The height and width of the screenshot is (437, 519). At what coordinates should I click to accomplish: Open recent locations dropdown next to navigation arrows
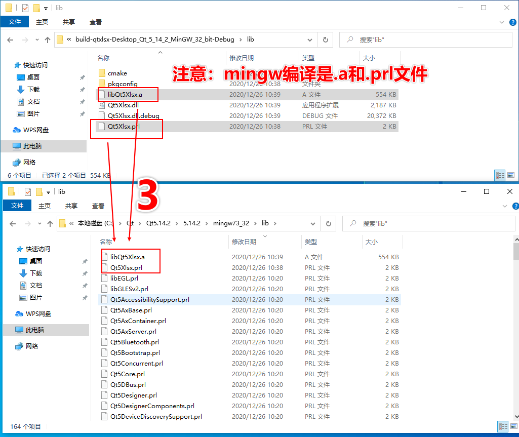[37, 39]
